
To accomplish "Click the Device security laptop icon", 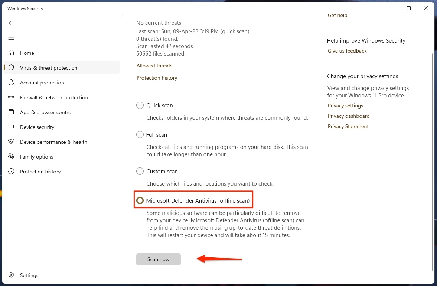I will 11,127.
